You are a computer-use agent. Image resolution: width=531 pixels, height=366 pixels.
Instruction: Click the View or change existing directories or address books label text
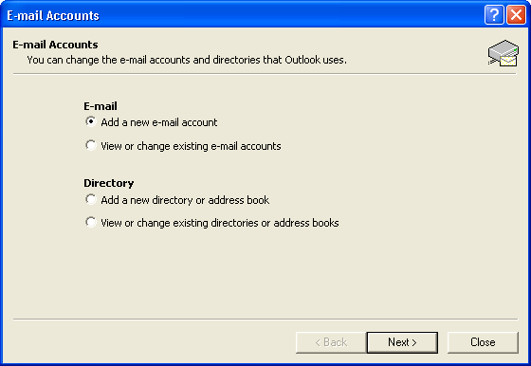220,223
